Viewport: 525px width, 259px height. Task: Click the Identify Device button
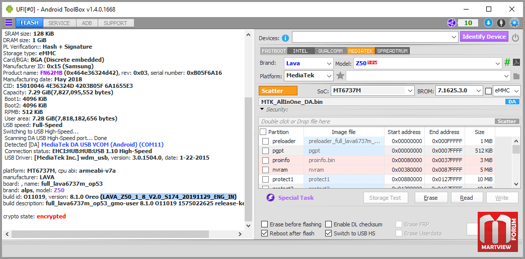(484, 37)
